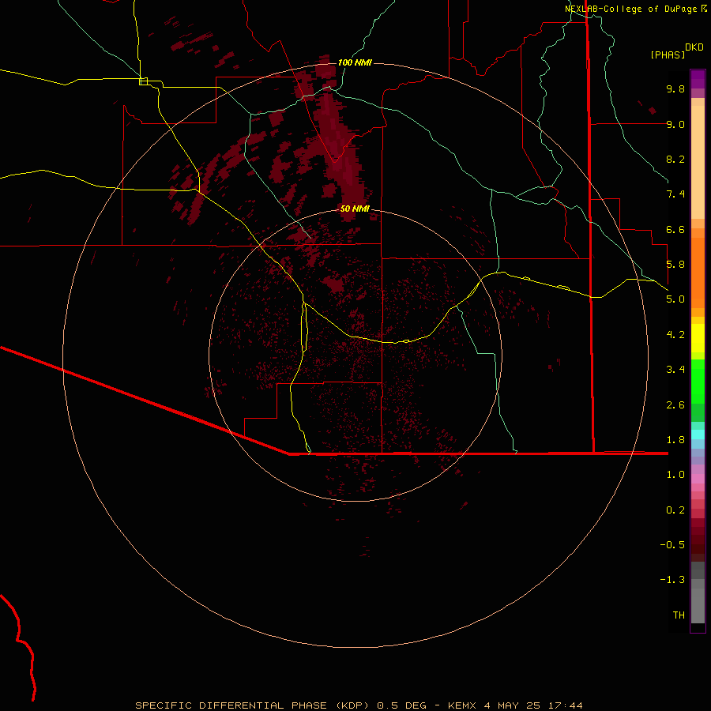Click the -1.3 scale value
711x711 pixels.
672,580
